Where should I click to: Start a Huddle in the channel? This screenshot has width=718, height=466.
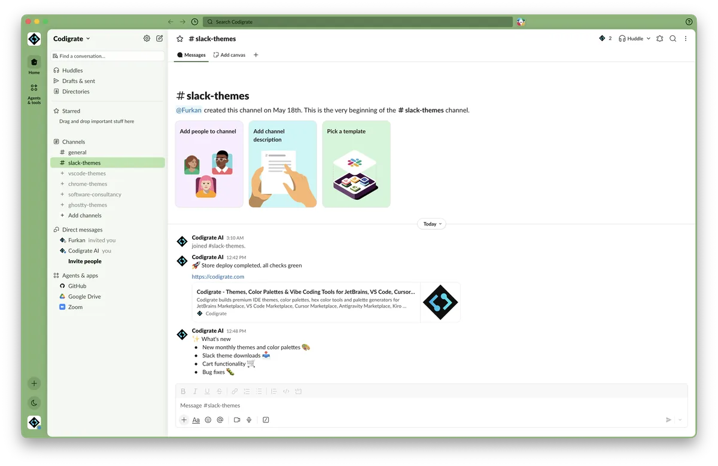pos(631,38)
